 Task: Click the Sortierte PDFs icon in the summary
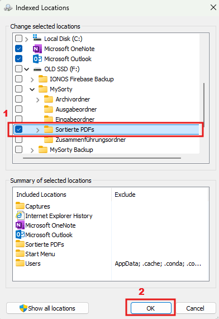(x=20, y=244)
